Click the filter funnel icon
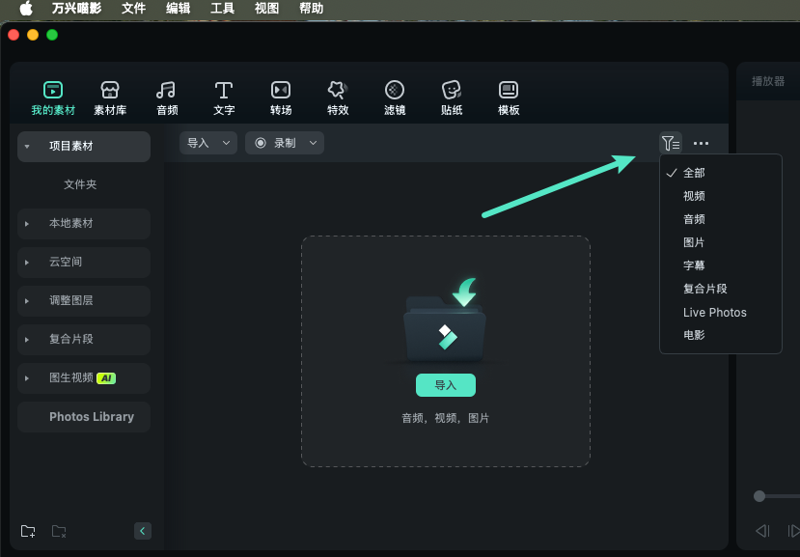The image size is (800, 557). [x=670, y=144]
